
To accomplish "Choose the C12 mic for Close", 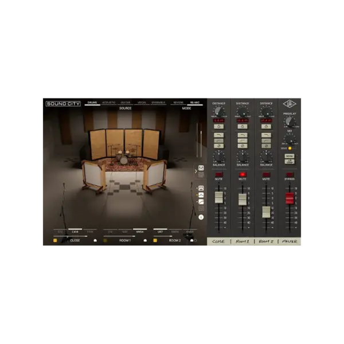I will [x=60, y=232].
